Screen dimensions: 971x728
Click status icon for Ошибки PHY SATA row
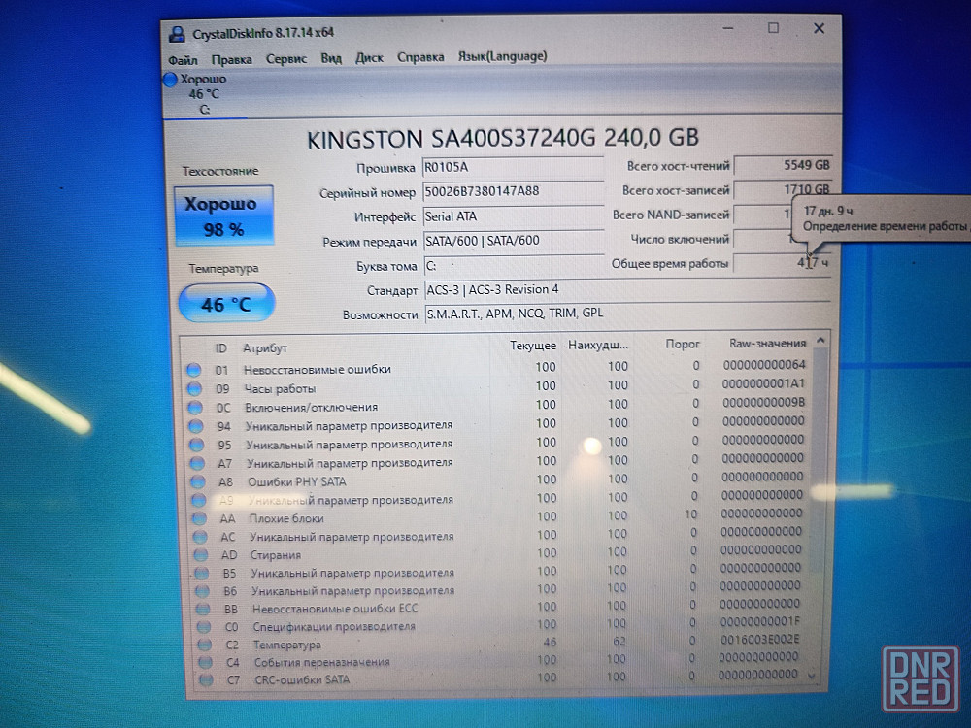pos(196,481)
